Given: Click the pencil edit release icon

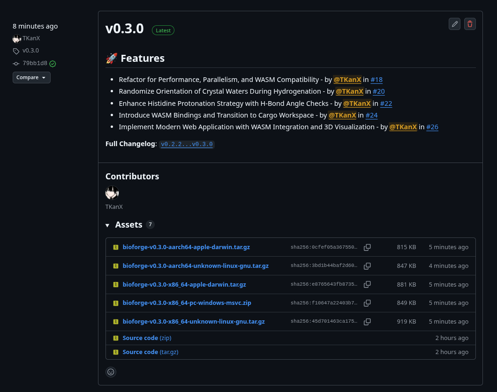Looking at the screenshot, I should pos(454,24).
